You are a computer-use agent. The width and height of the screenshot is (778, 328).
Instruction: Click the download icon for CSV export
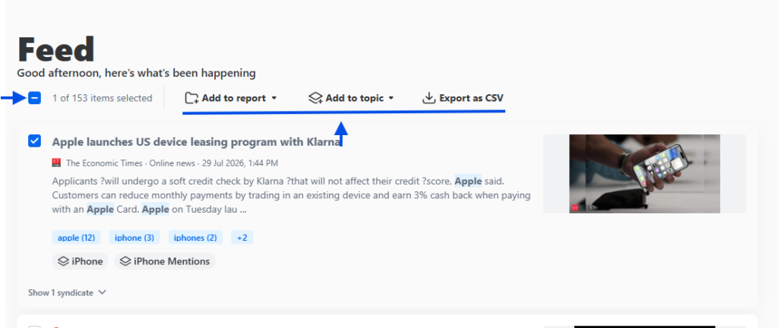[x=429, y=98]
